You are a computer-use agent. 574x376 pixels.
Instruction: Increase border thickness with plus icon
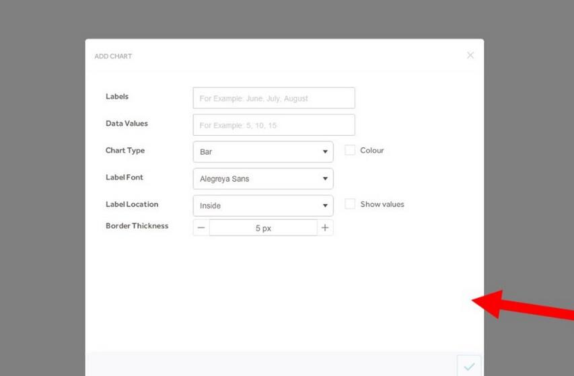click(325, 228)
